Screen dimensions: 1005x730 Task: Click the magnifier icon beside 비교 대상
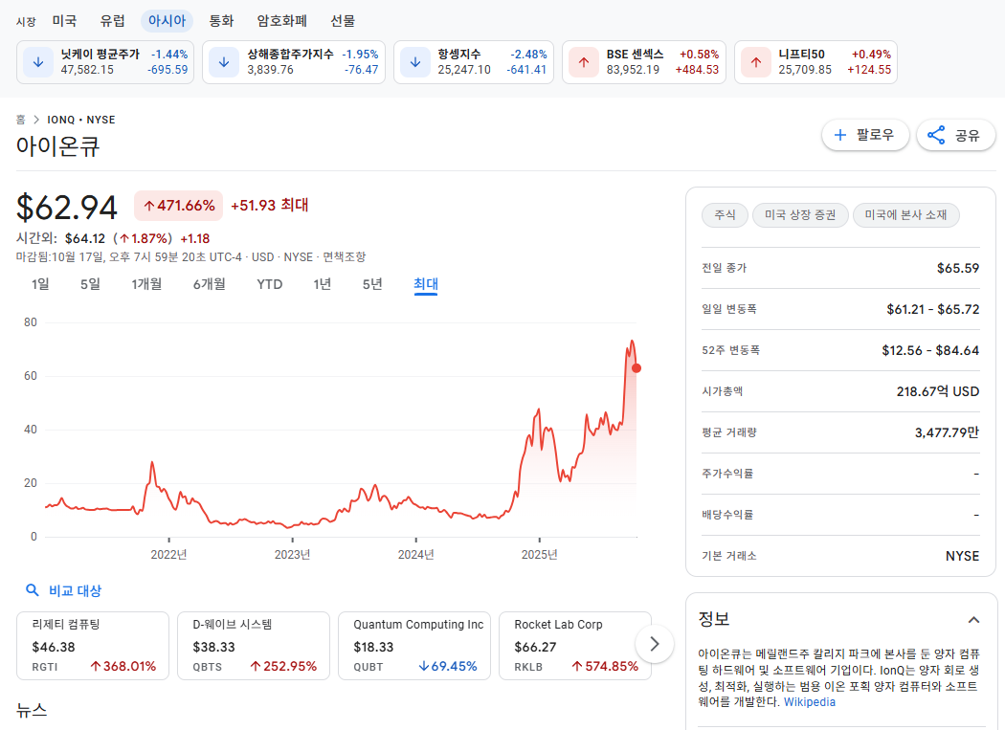coord(32,590)
